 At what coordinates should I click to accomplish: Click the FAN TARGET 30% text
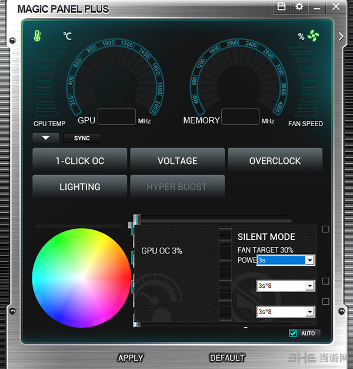point(265,250)
